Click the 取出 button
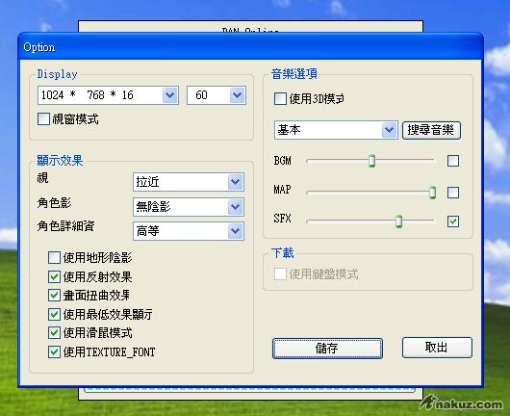Image resolution: width=510 pixels, height=416 pixels. click(437, 348)
